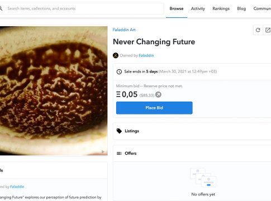This screenshot has width=271, height=201.
Task: Go to the Activity page
Action: [x=198, y=8]
